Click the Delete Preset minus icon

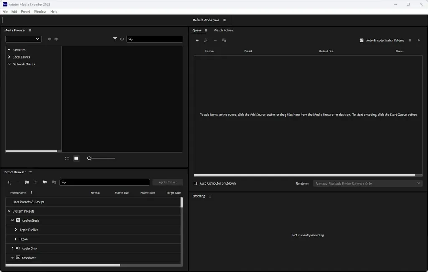[x=18, y=182]
